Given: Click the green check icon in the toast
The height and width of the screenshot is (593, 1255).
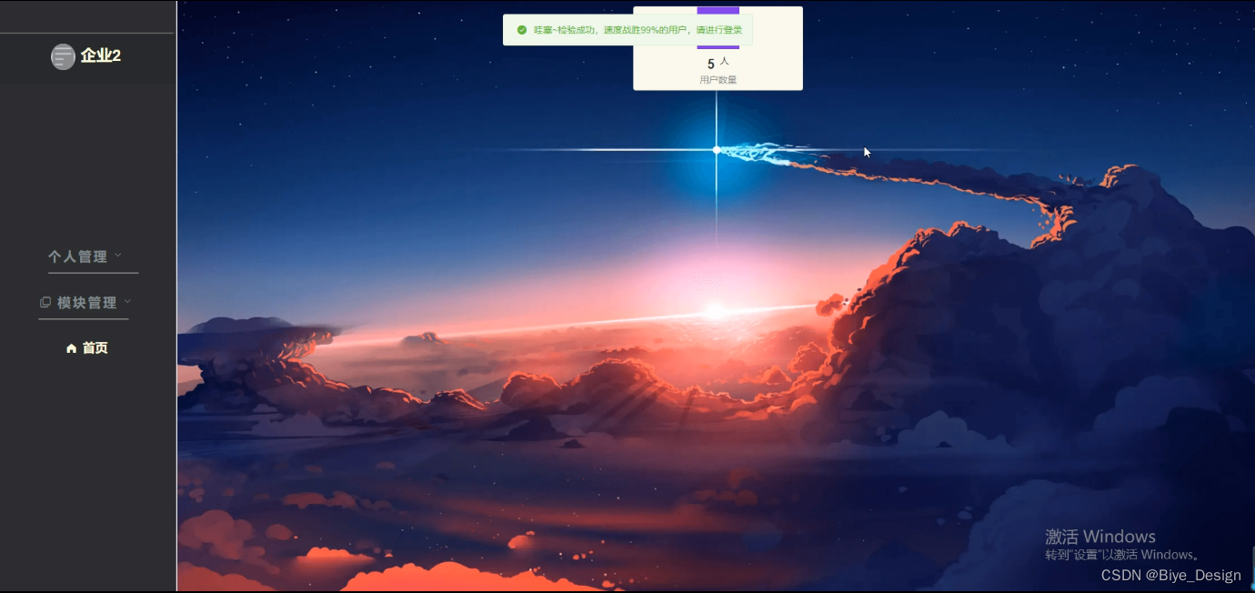Looking at the screenshot, I should (x=522, y=30).
